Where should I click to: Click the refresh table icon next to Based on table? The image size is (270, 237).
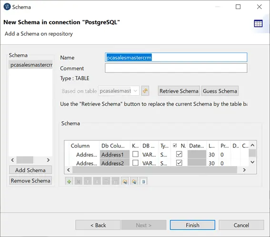(x=145, y=91)
